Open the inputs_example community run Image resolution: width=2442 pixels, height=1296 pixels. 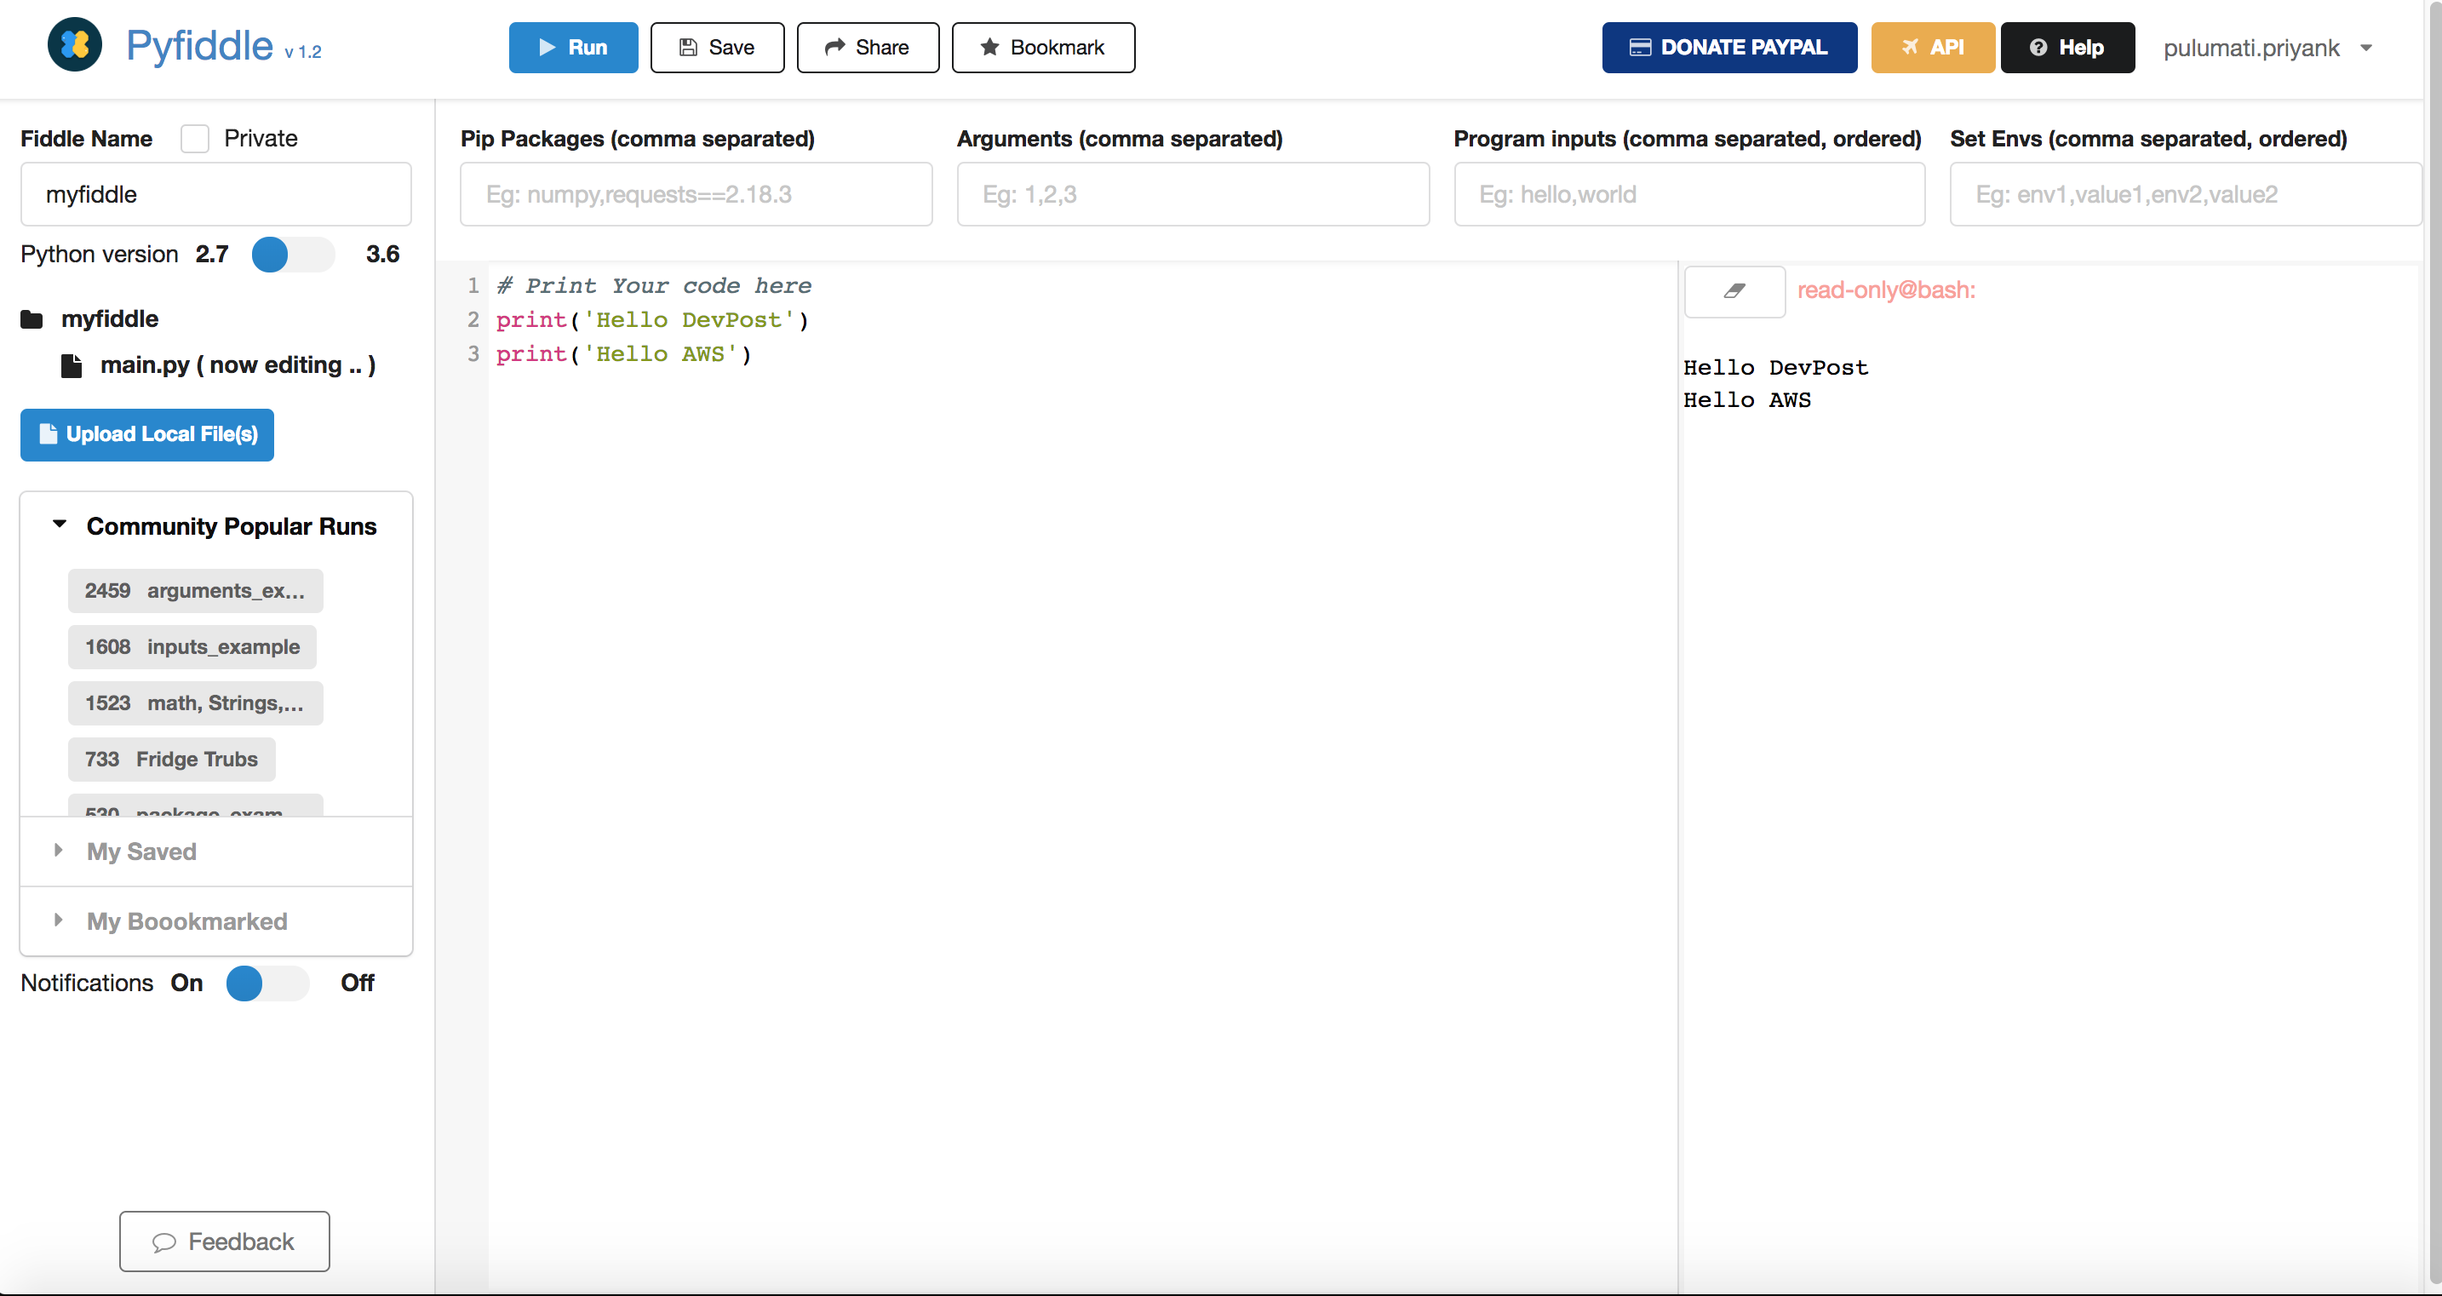click(x=192, y=646)
